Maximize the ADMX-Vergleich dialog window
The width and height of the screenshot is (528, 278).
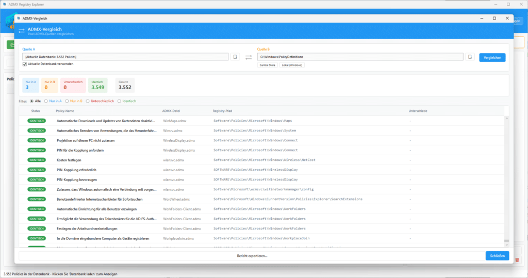[494, 18]
